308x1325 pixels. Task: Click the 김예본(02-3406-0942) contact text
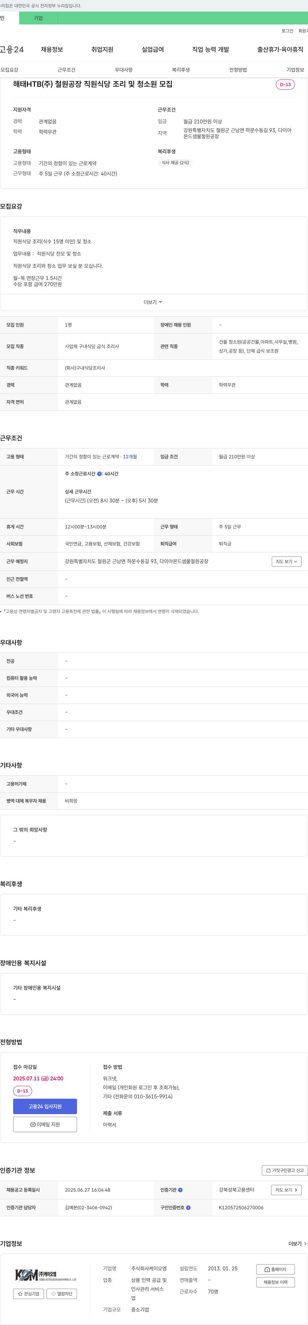point(88,1207)
